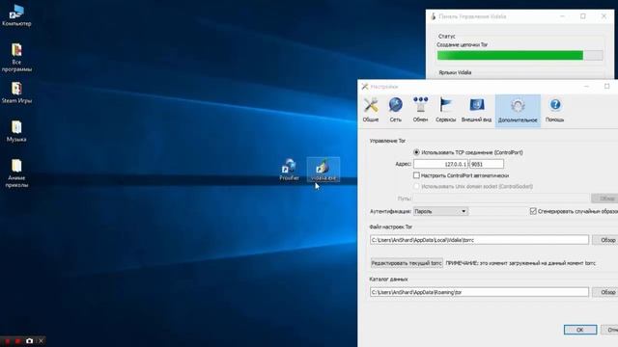Image resolution: width=618 pixels, height=347 pixels.
Task: Open the Помощь help section
Action: click(x=554, y=110)
